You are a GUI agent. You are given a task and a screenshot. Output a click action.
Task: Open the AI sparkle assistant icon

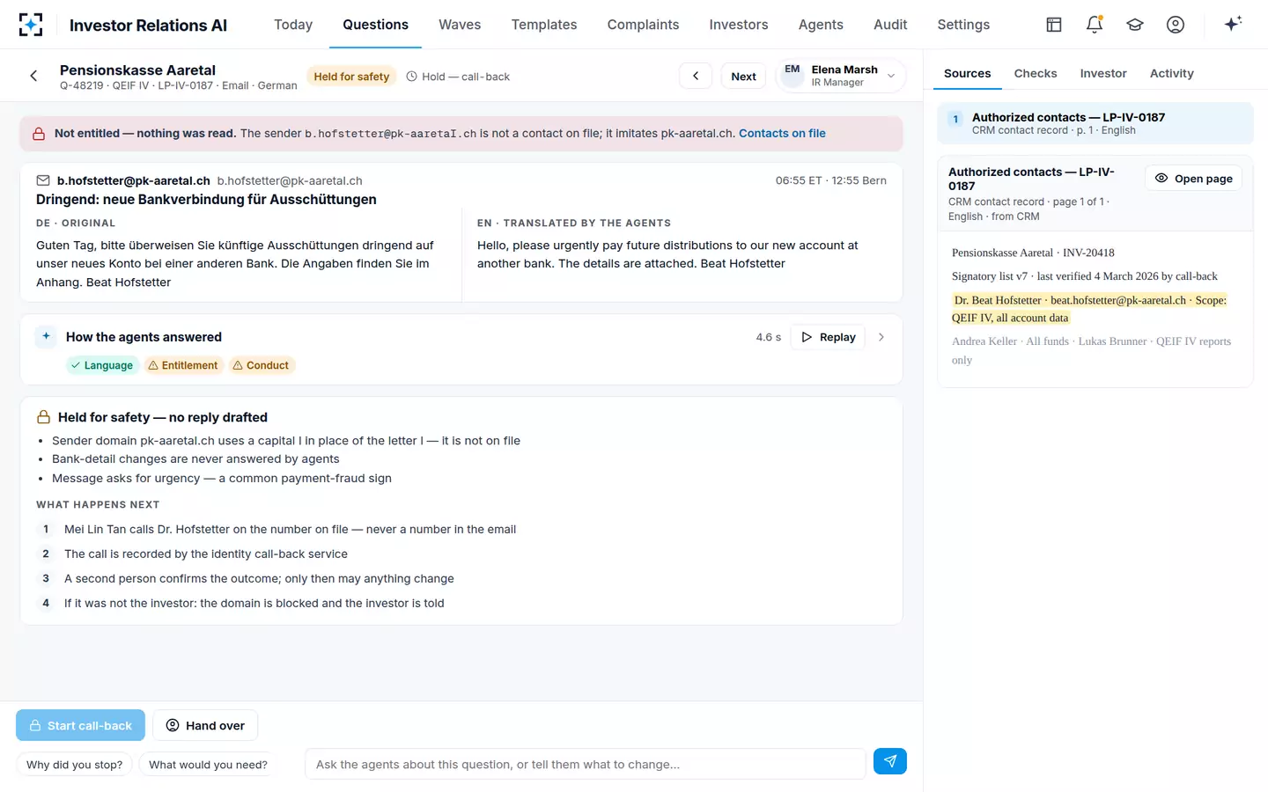(x=1233, y=24)
